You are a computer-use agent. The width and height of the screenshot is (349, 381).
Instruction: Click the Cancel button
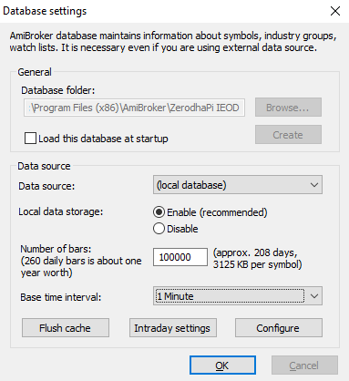coord(304,366)
